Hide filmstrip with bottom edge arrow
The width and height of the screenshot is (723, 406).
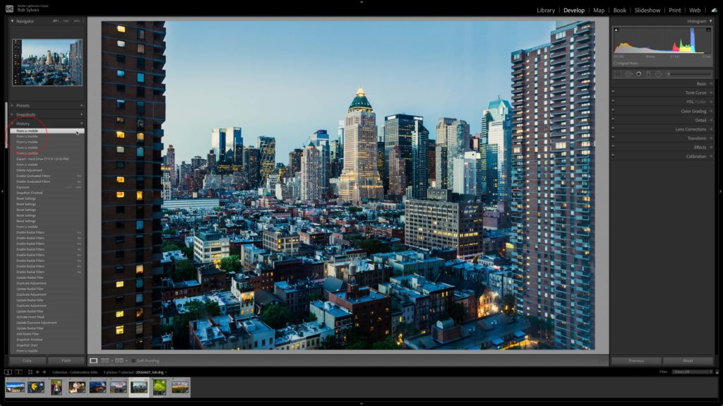361,404
